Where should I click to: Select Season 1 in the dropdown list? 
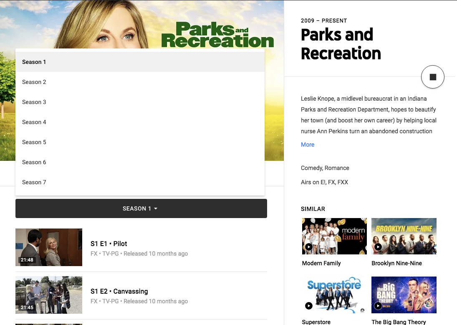(140, 62)
